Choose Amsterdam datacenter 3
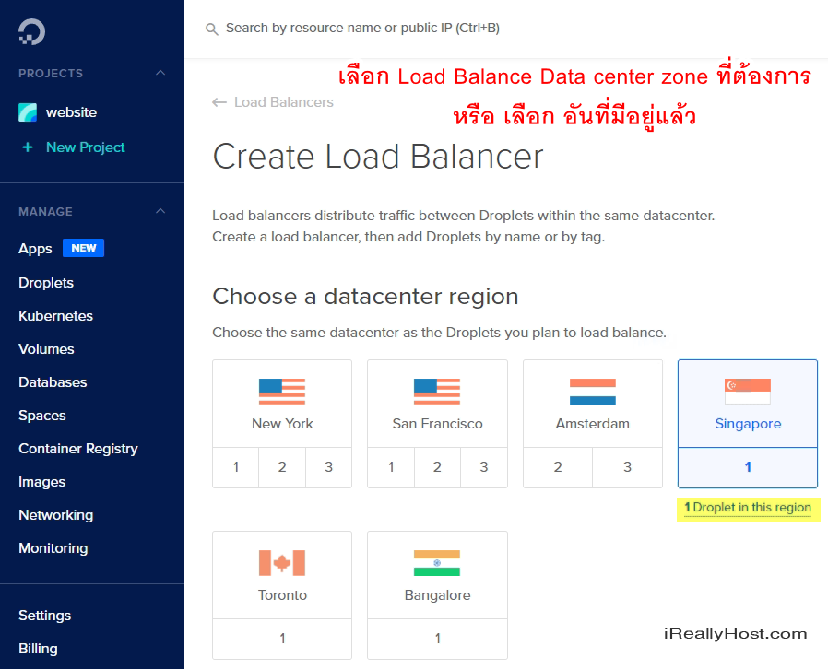The image size is (828, 669). [x=627, y=467]
